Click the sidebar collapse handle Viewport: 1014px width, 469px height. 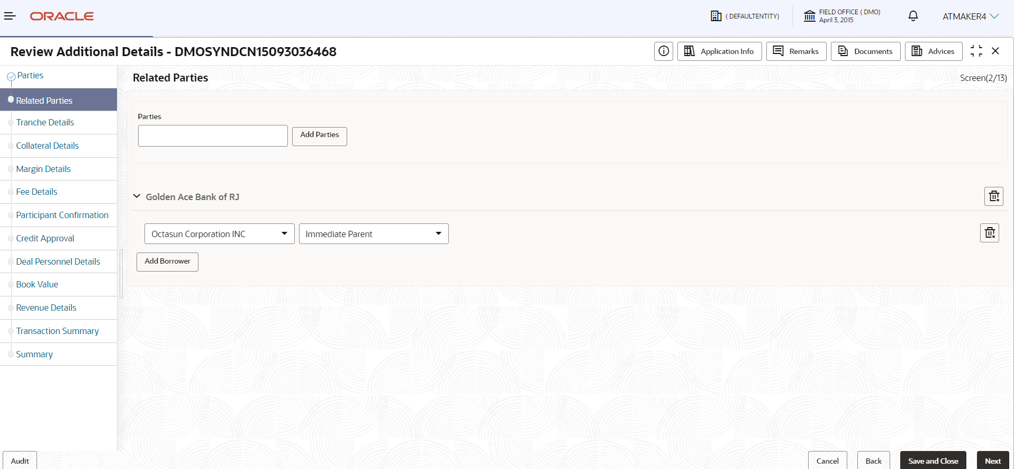[121, 274]
